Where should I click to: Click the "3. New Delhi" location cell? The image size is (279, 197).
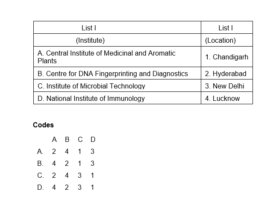point(224,86)
